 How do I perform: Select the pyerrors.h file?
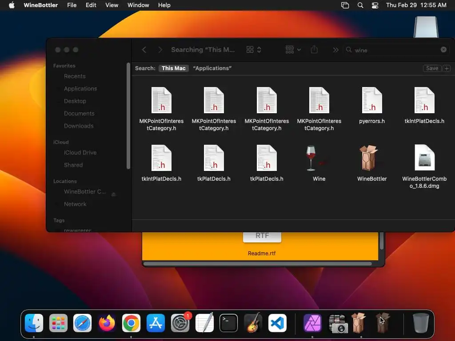[372, 100]
